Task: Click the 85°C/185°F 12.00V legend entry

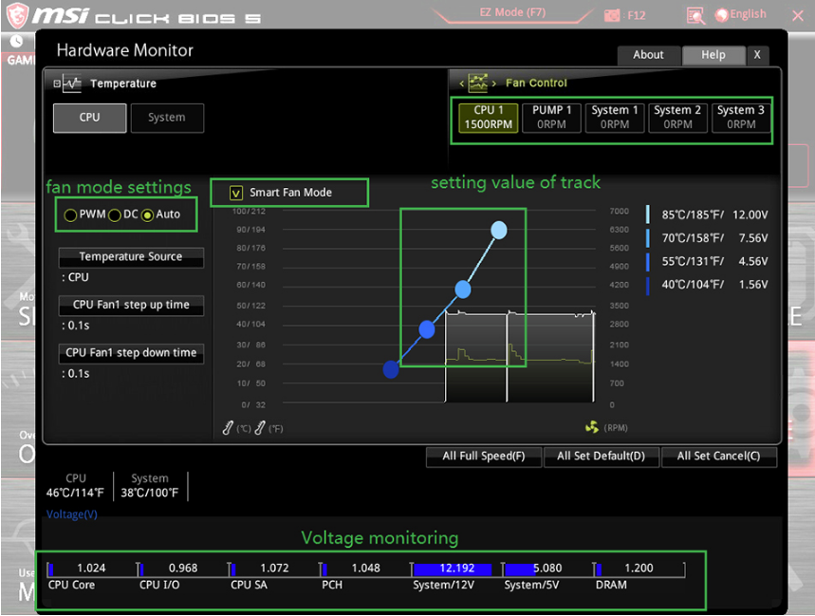Action: coord(707,215)
